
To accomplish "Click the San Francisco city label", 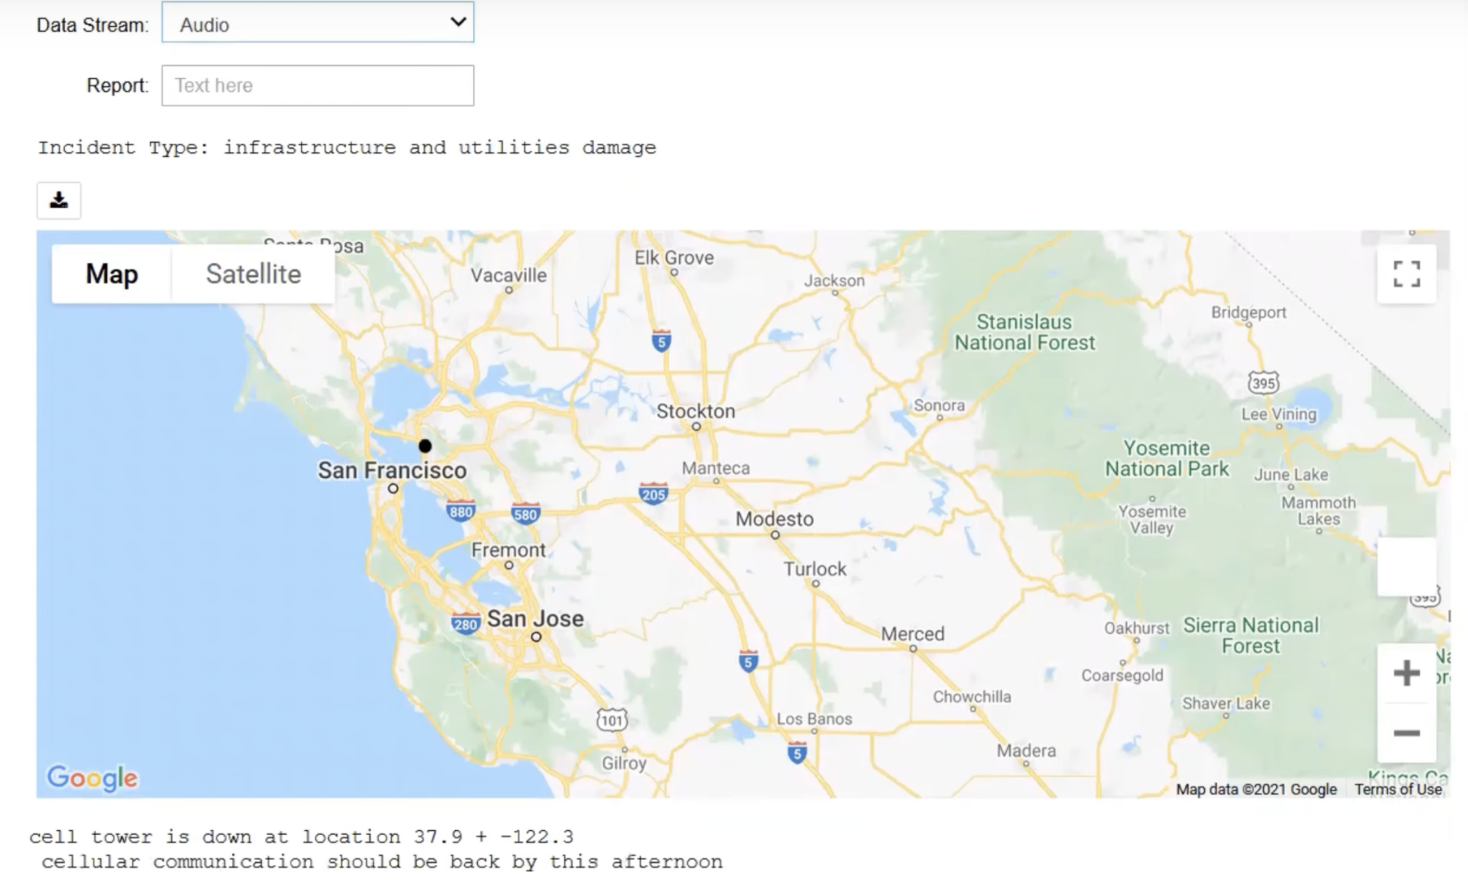I will pos(392,470).
